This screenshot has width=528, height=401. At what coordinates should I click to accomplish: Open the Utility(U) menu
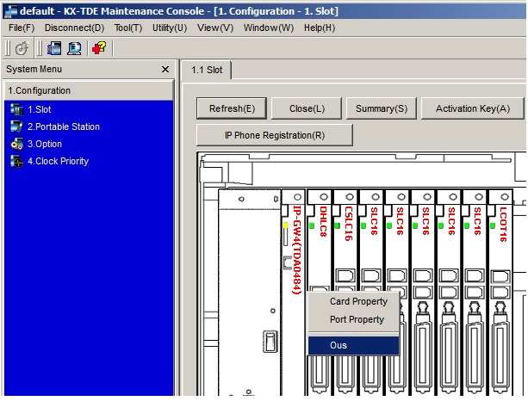point(170,28)
